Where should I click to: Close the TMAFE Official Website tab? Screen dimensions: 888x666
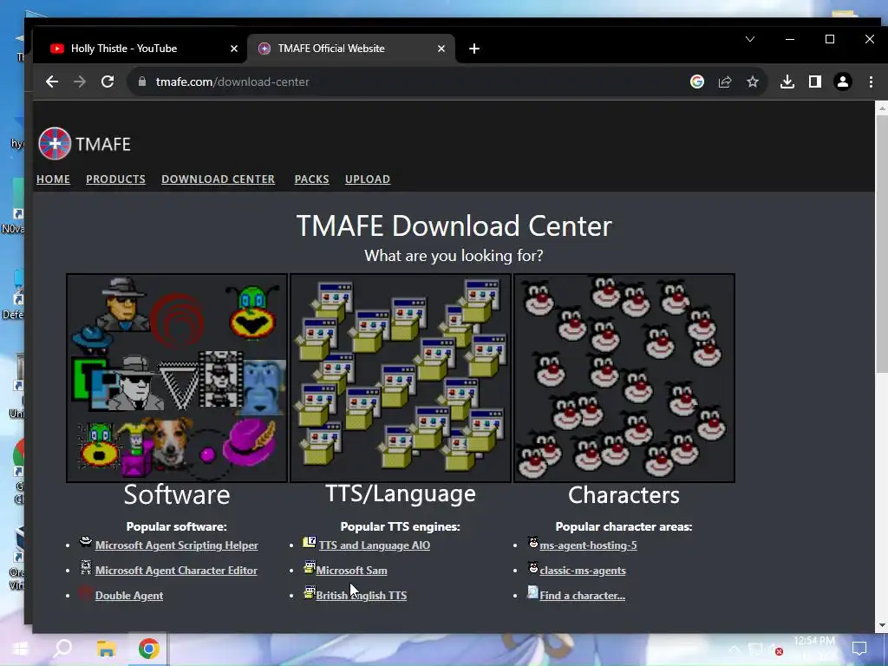click(x=441, y=49)
